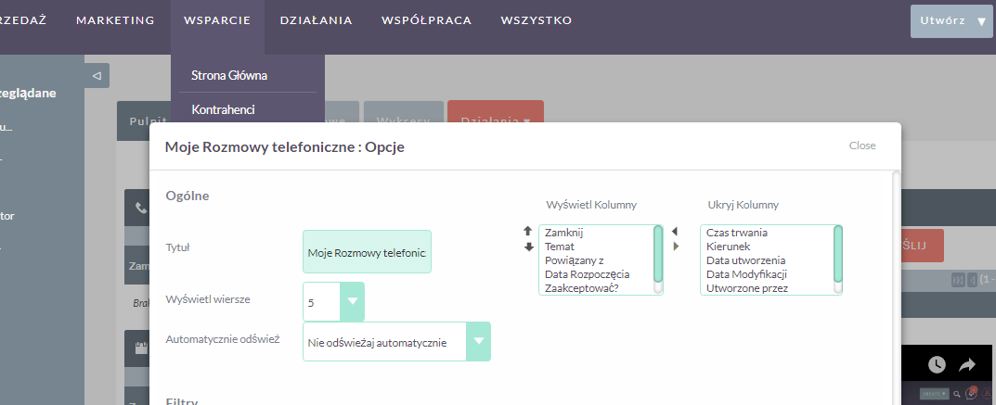The image size is (996, 405).
Task: Open the Wyświetl wiersze dropdown
Action: (333, 302)
